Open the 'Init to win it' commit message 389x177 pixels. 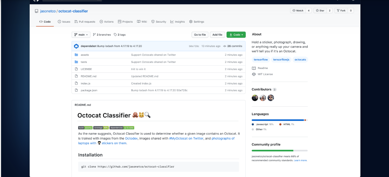click(x=138, y=69)
